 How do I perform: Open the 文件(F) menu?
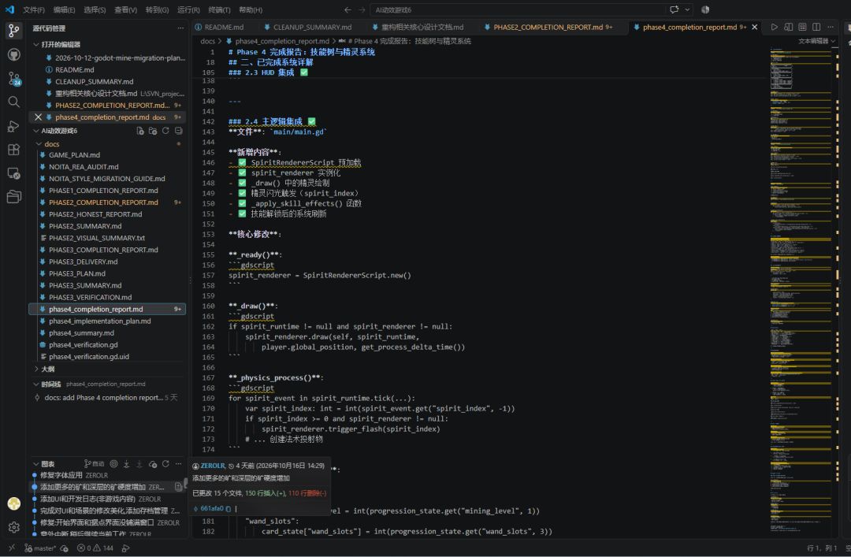(x=34, y=9)
